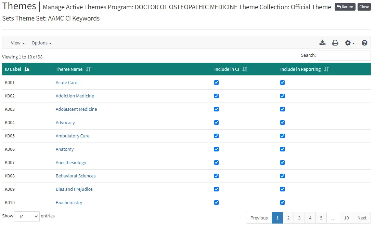This screenshot has width=374, height=228.
Task: Open the Anatomy theme link
Action: (65, 149)
